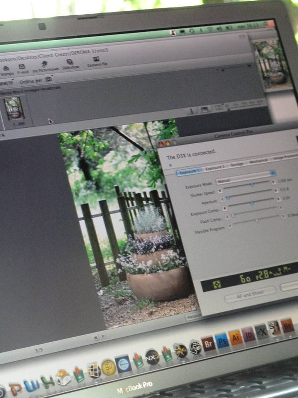Switch to the Storage tab
Image resolution: width=298 pixels, height=398 pixels.
coord(237,164)
